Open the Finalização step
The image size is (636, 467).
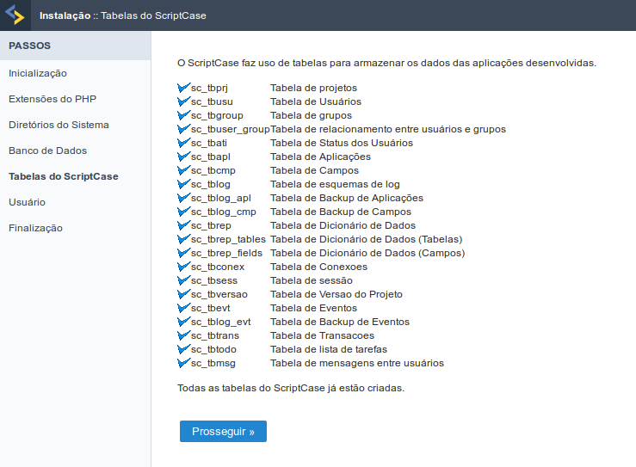tap(35, 228)
